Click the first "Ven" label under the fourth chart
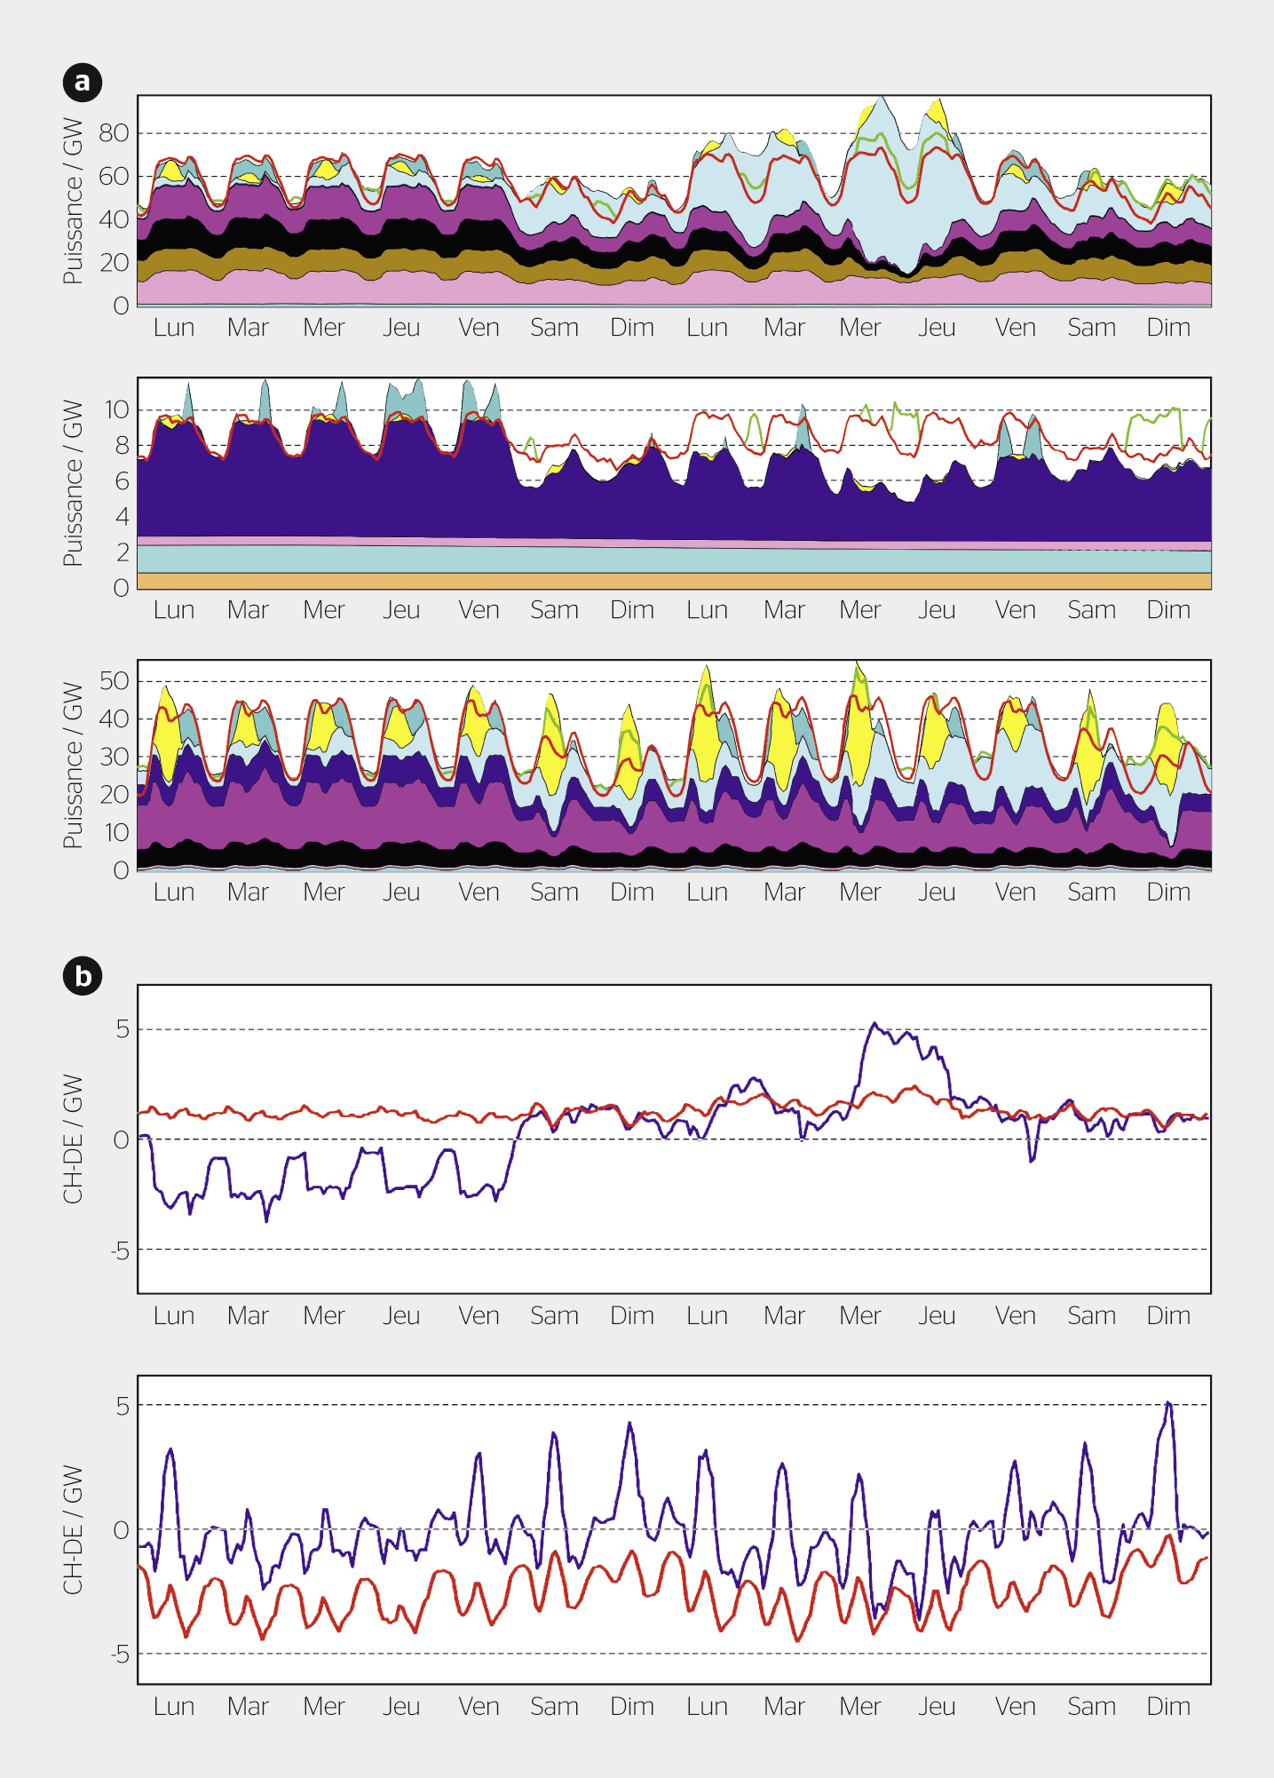 [479, 1316]
